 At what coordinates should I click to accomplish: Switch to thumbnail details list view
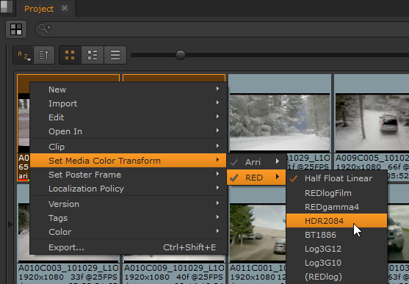[93, 55]
